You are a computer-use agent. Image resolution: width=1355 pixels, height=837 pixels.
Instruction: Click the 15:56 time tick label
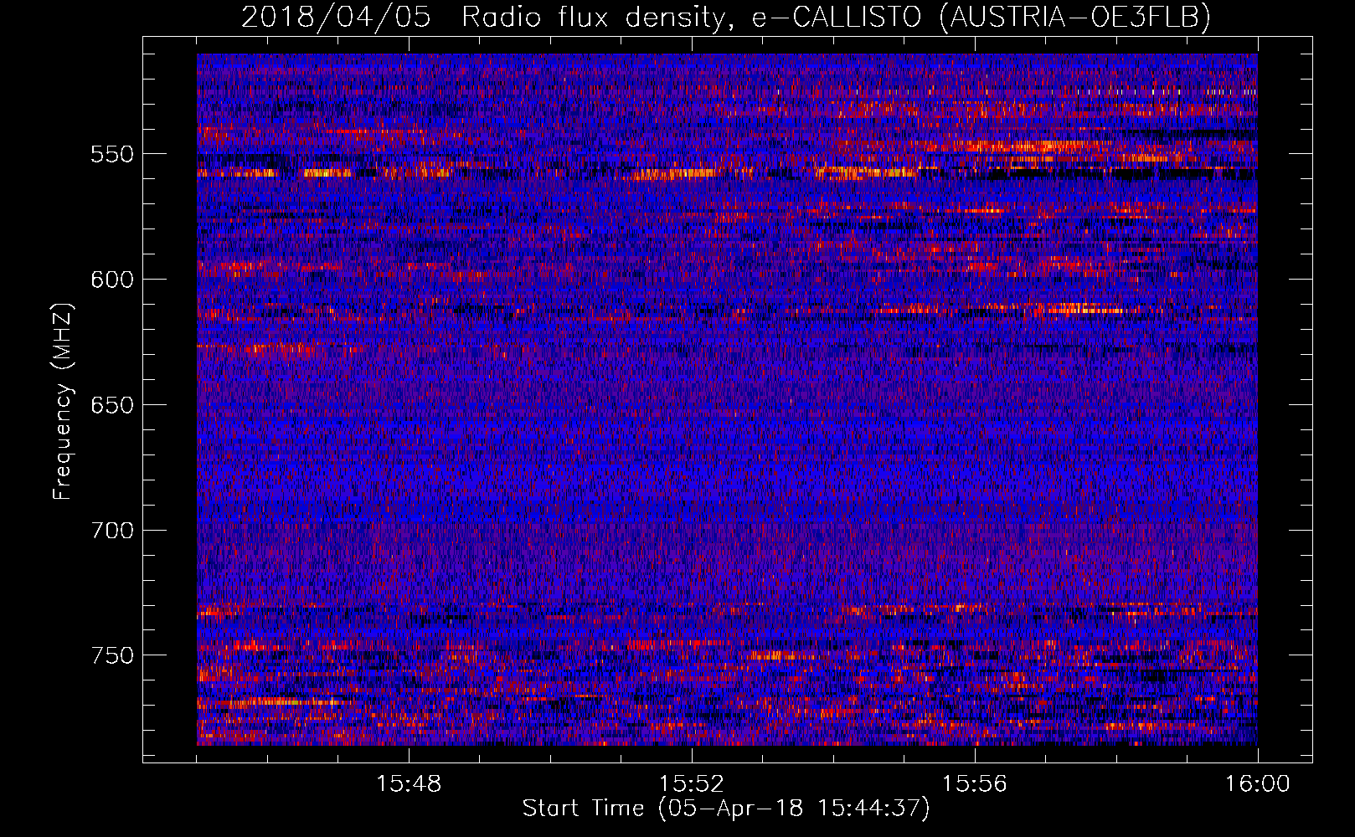tap(975, 784)
